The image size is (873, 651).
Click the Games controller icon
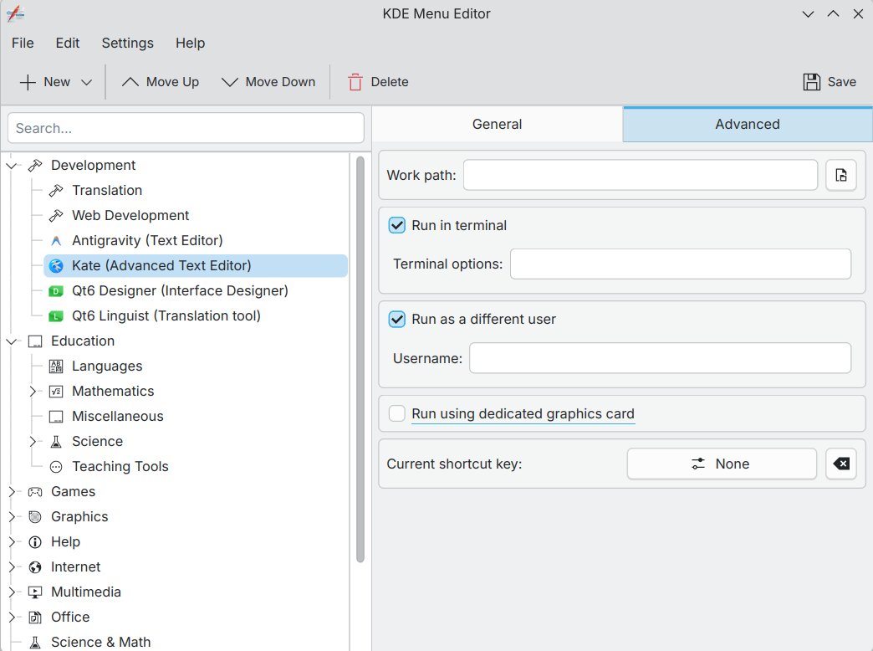coord(35,491)
